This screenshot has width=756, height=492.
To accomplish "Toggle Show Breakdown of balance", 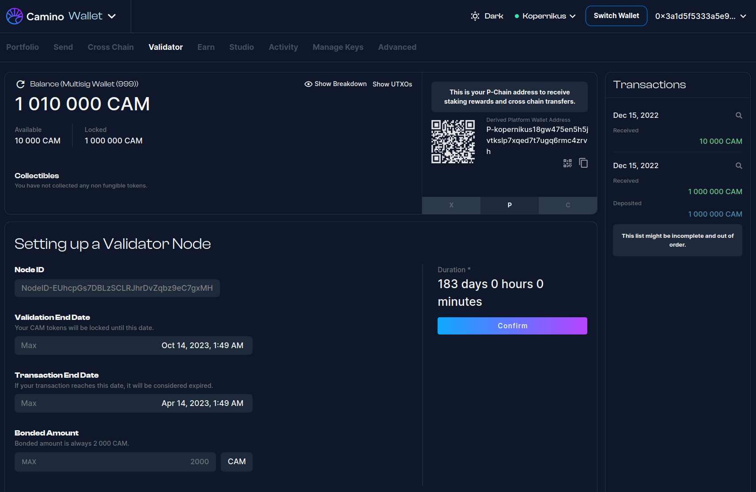I will [336, 84].
